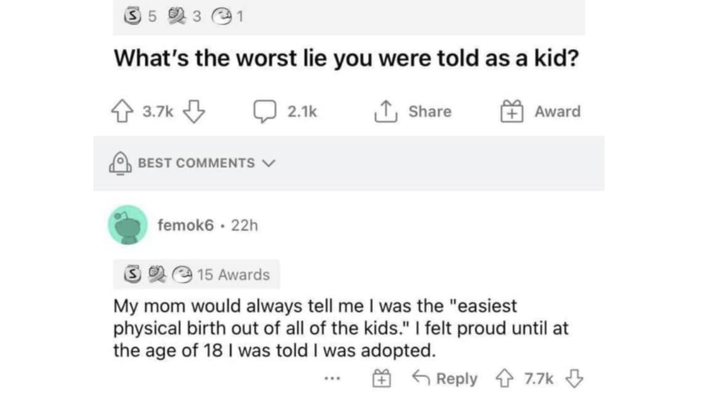Click the Share arrow icon

click(x=385, y=112)
